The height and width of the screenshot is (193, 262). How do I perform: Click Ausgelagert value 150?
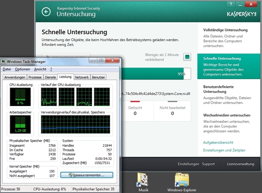tap(52, 171)
